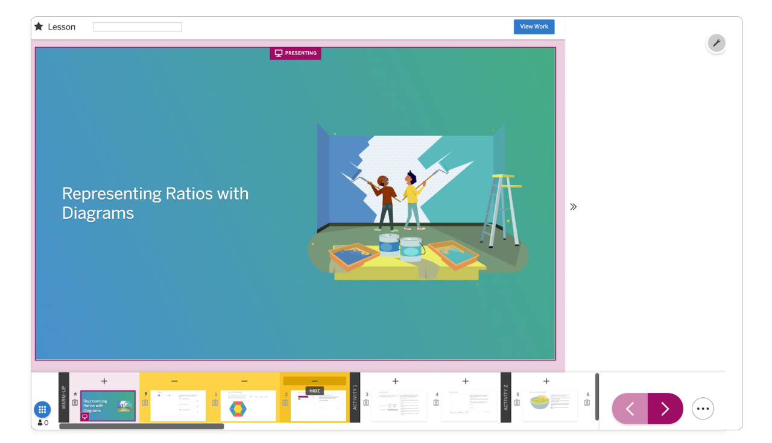This screenshot has height=443, width=772.
Task: Select slide 1 thumbnail with hexagon
Action: (248, 406)
